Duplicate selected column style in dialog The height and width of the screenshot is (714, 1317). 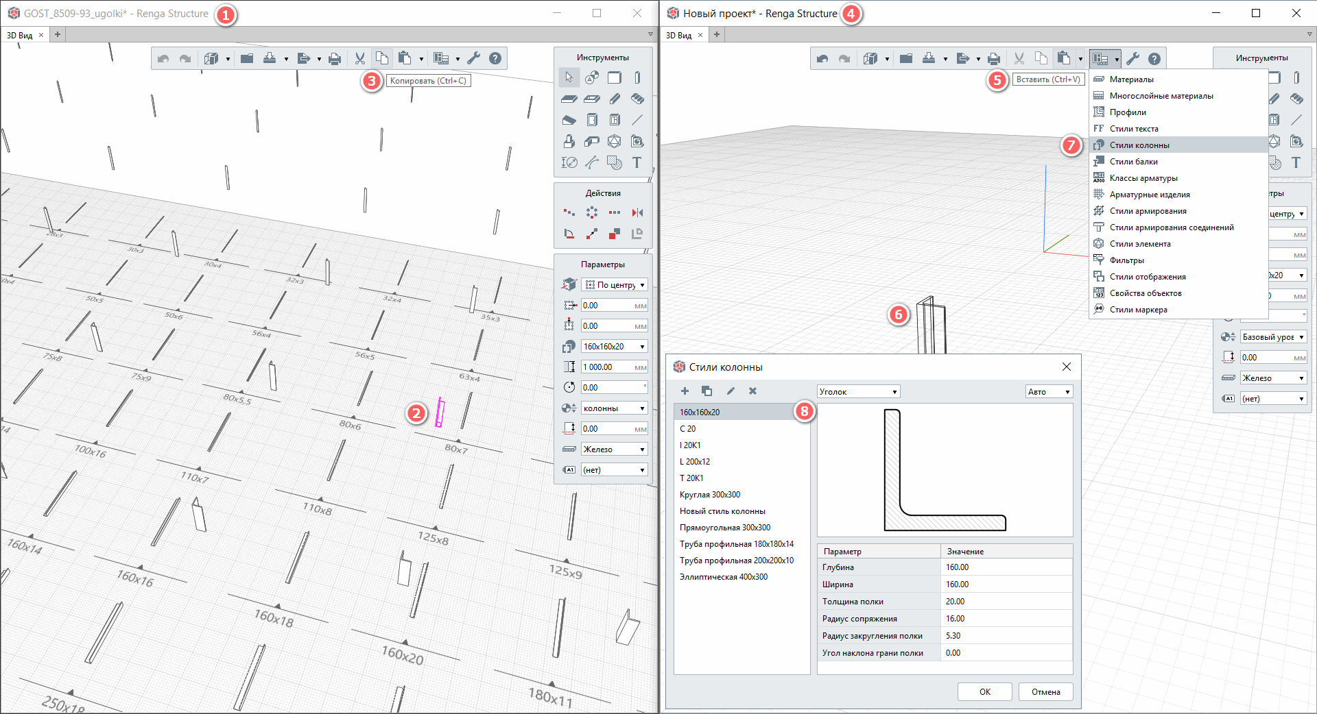coord(707,391)
